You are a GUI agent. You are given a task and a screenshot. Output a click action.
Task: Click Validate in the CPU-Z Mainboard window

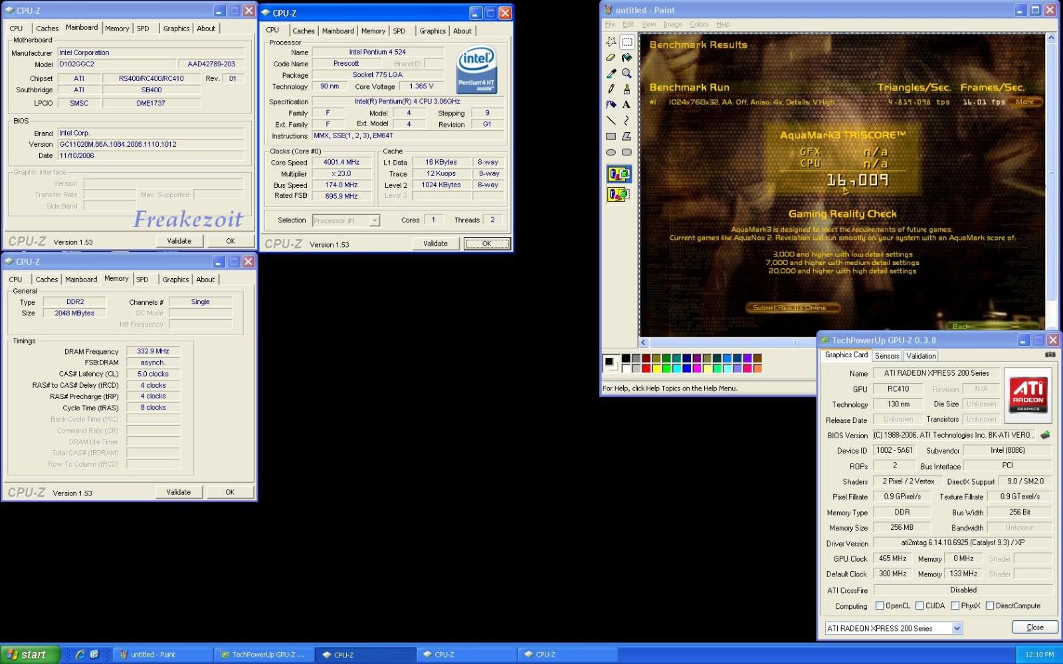pyautogui.click(x=179, y=241)
